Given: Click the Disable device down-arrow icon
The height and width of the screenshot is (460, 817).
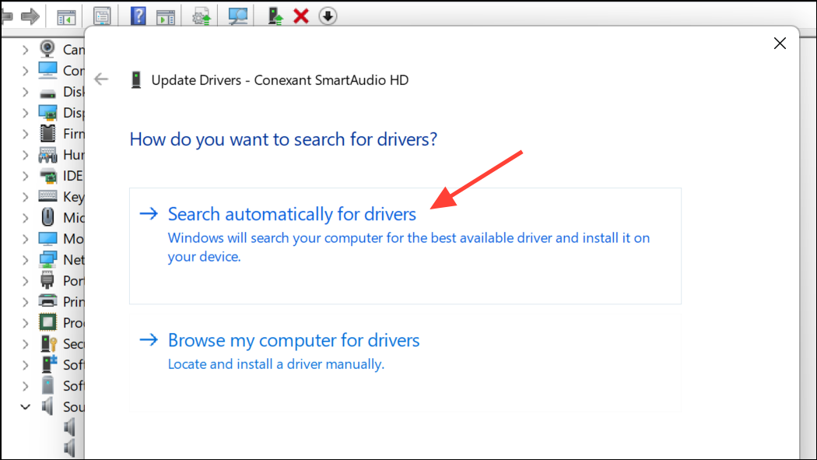Looking at the screenshot, I should pos(328,16).
